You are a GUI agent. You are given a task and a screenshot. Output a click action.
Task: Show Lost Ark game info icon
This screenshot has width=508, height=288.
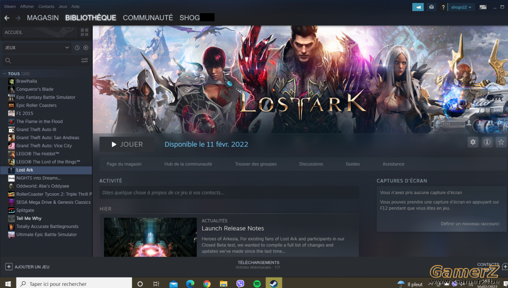point(487,142)
